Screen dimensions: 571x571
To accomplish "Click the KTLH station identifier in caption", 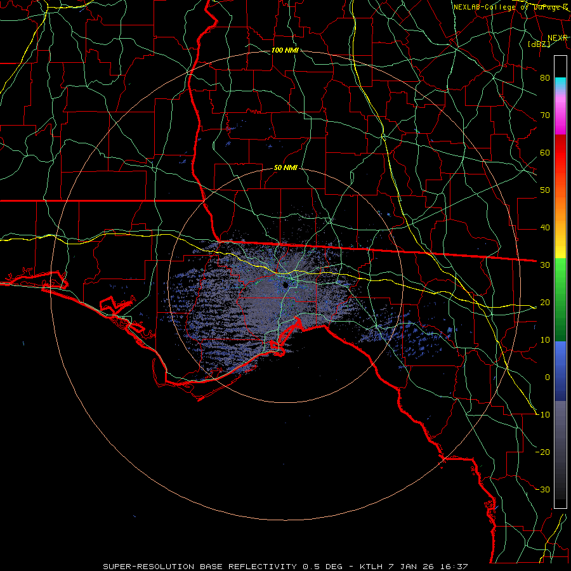I will coord(371,567).
